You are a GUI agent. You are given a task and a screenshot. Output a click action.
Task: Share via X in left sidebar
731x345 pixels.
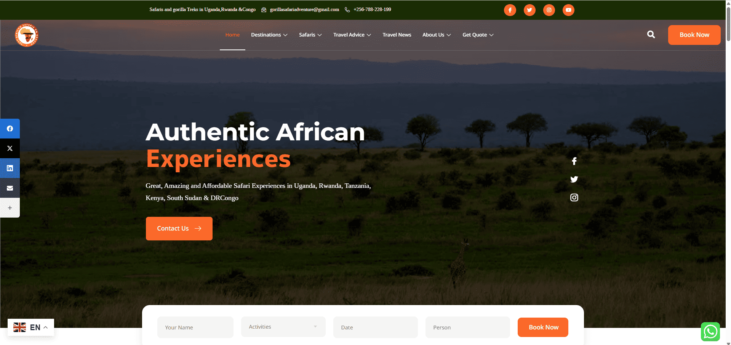pos(10,148)
